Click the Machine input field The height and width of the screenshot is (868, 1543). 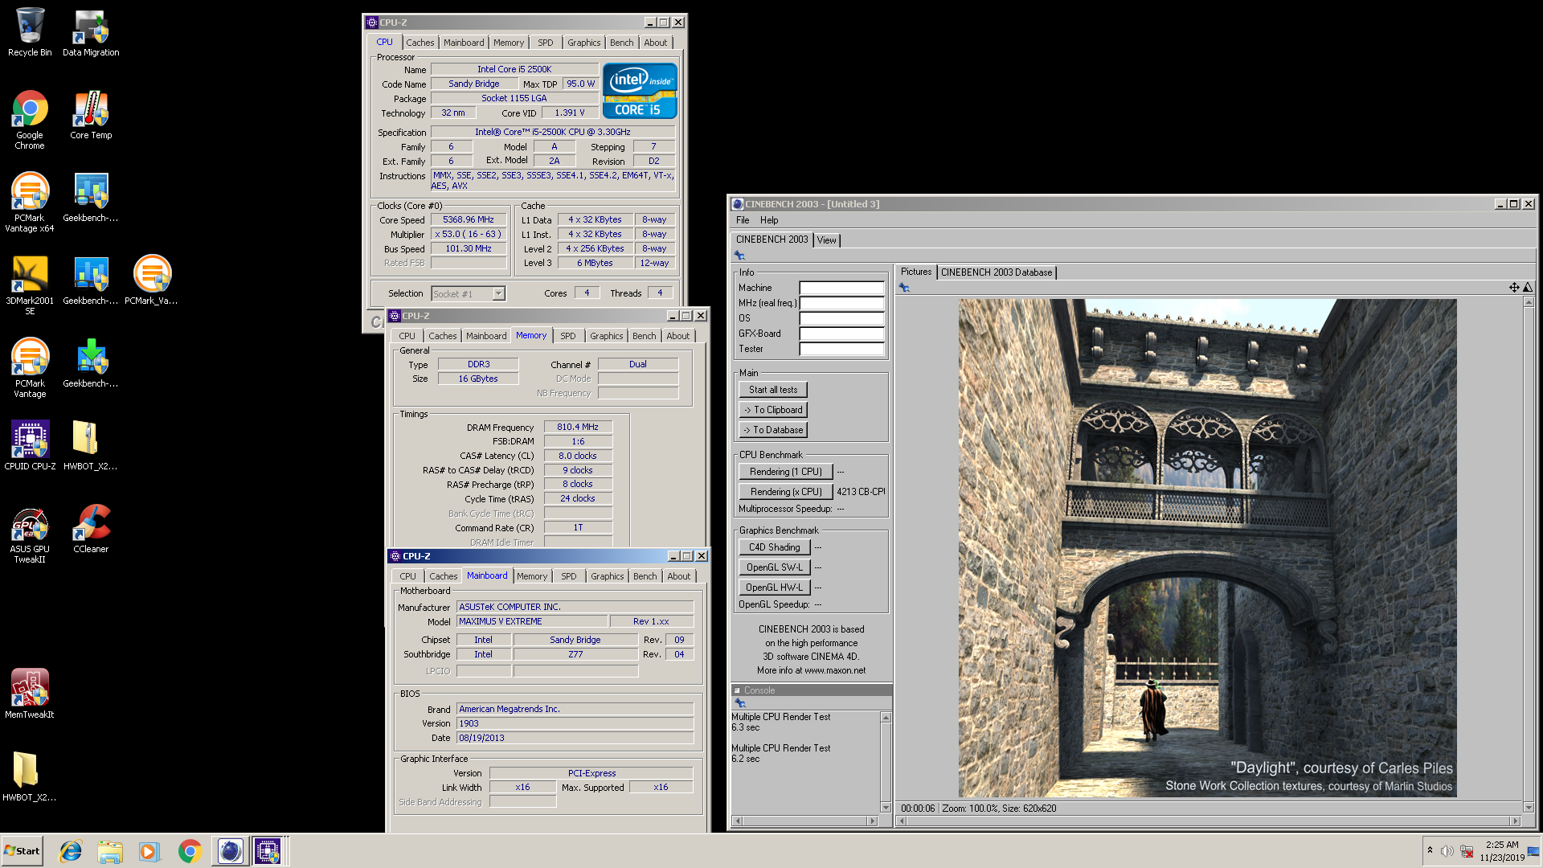click(841, 288)
